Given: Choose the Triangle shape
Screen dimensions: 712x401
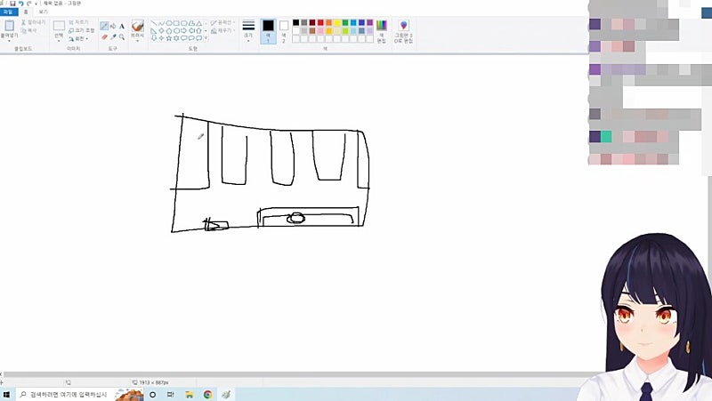Looking at the screenshot, I should point(199,23).
